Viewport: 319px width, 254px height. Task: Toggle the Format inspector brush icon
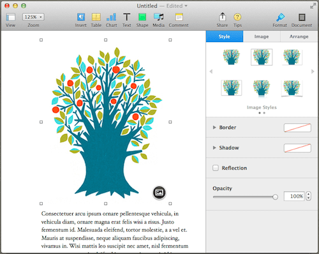[280, 17]
